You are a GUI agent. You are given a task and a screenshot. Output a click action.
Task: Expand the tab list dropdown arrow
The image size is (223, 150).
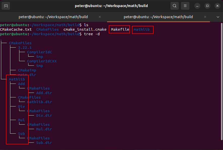(218, 17)
